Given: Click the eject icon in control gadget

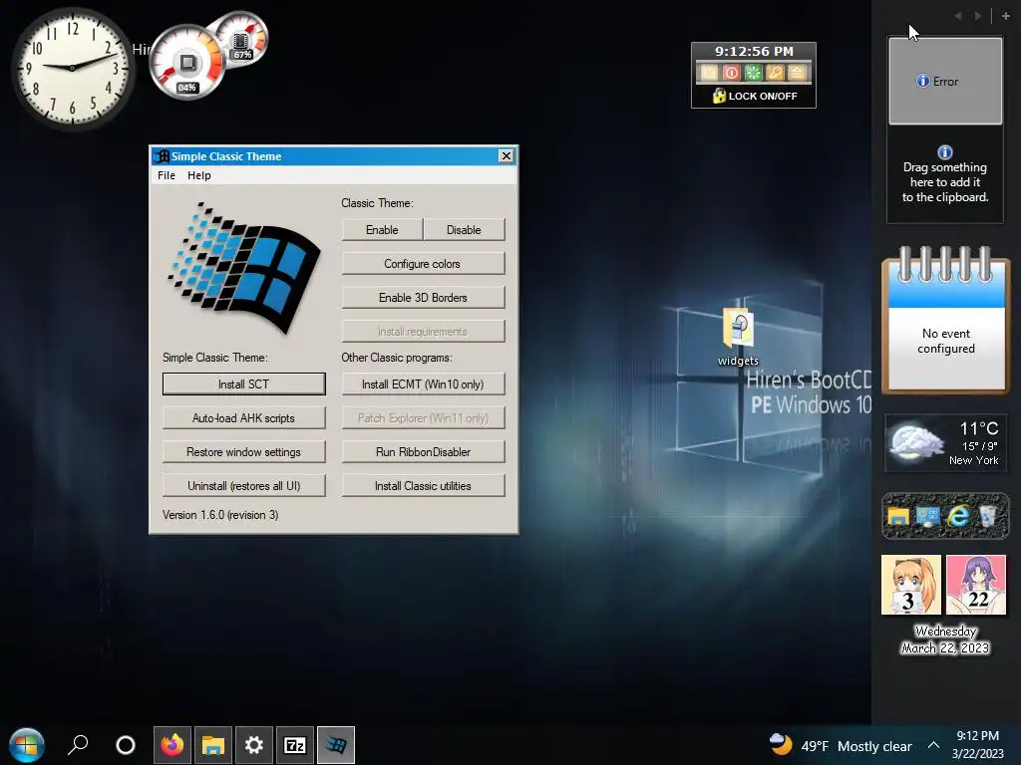Looking at the screenshot, I should pyautogui.click(x=797, y=73).
